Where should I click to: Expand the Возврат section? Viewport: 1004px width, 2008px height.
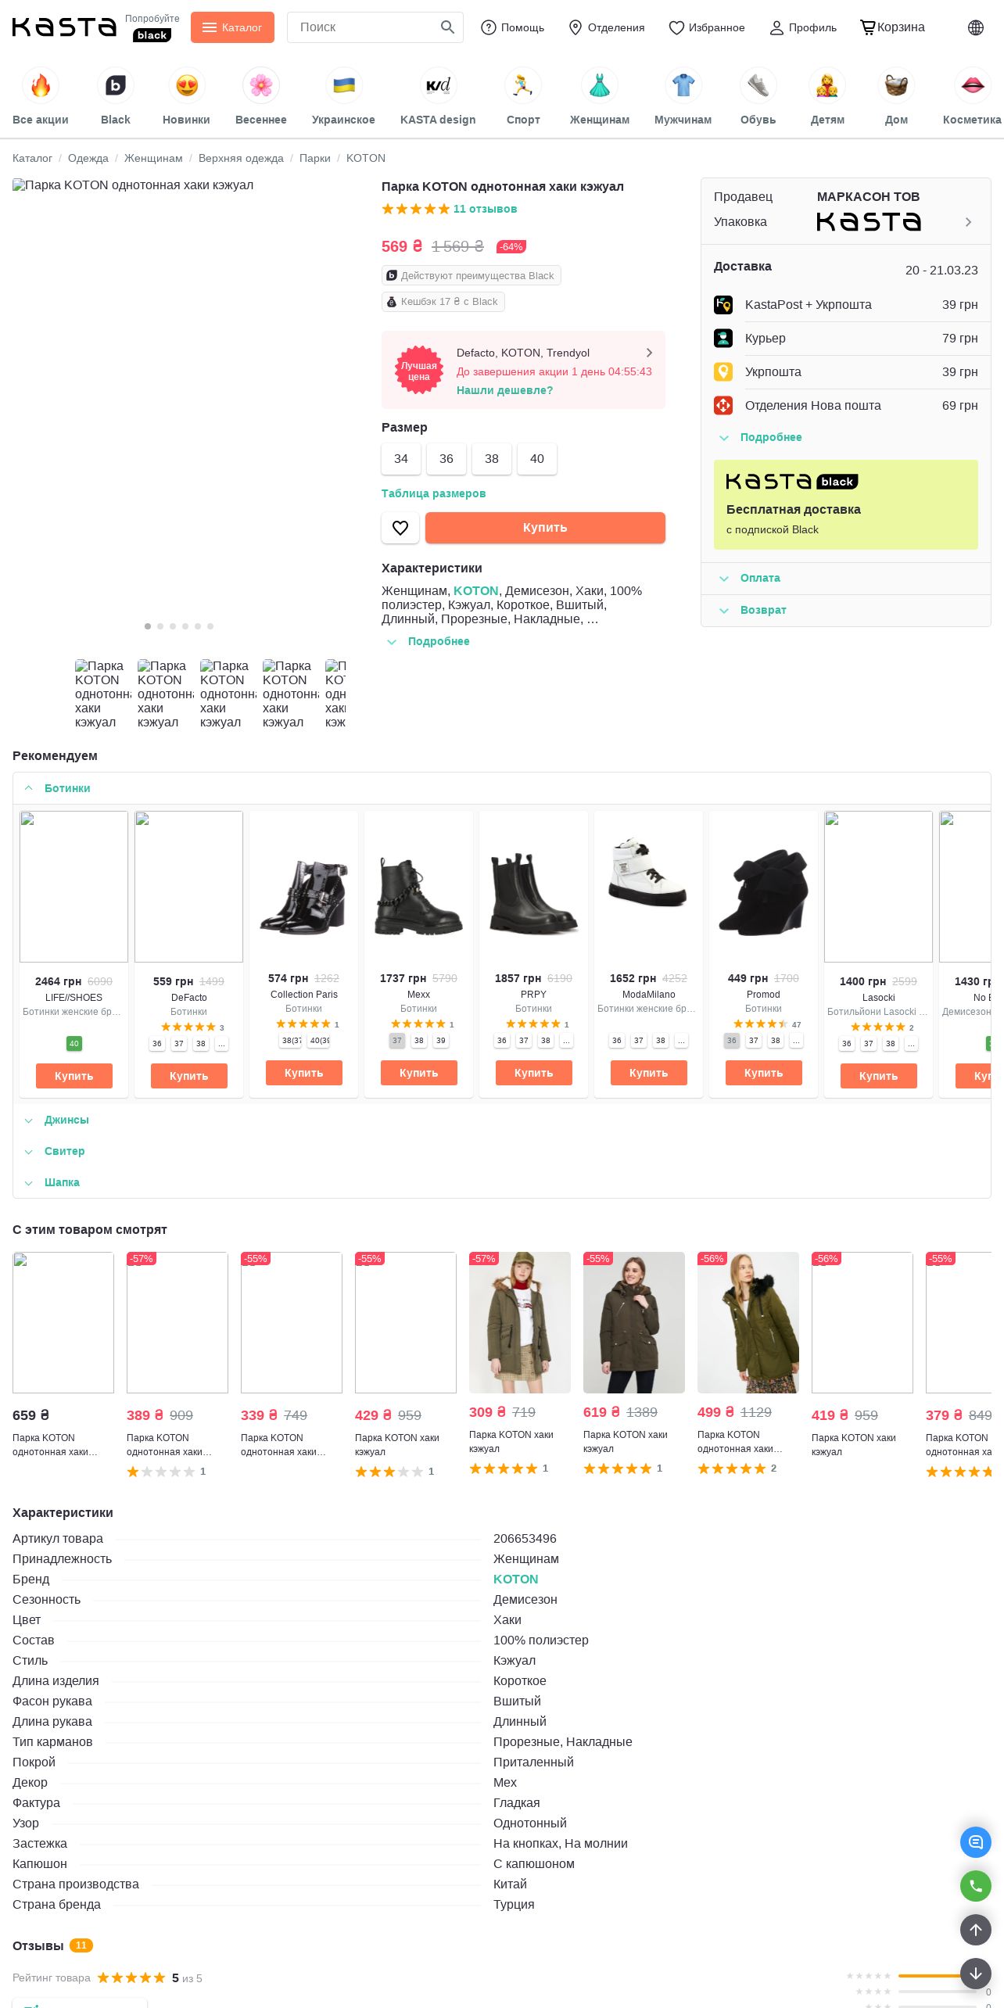tap(846, 611)
